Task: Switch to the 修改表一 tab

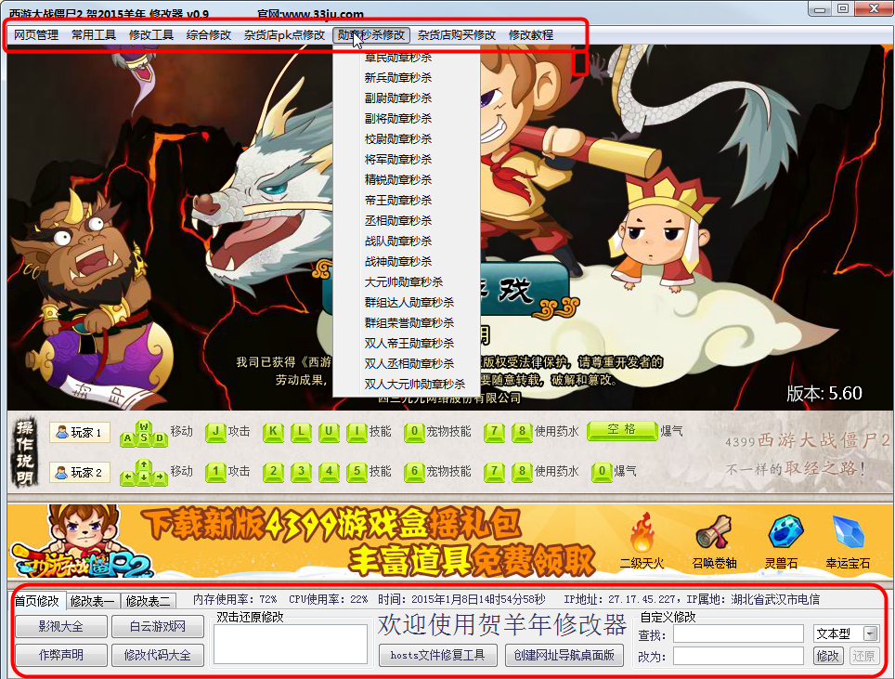Action: [x=93, y=601]
